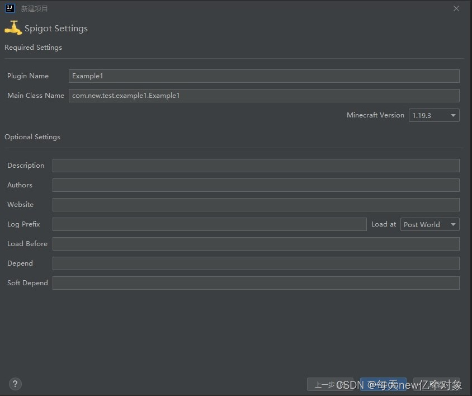Select the Website input field

256,205
